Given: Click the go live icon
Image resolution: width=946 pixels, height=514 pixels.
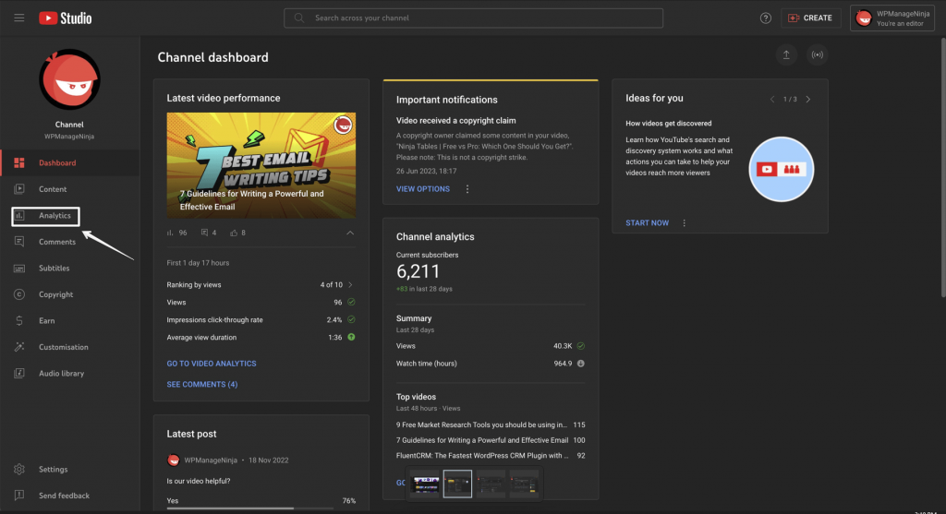Looking at the screenshot, I should tap(817, 54).
